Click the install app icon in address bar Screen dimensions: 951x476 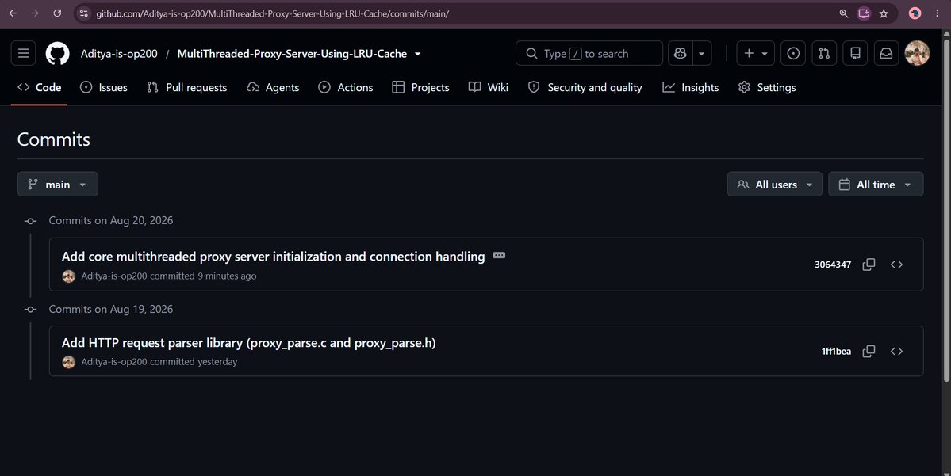(864, 13)
